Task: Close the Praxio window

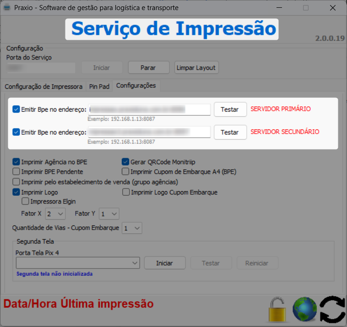Action: click(x=333, y=8)
